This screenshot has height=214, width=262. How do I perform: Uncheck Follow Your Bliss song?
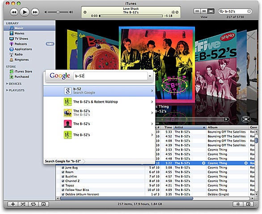pyautogui.click(x=63, y=190)
